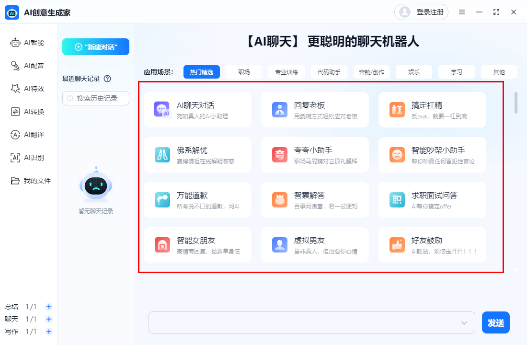Select the 代码助手 scenario tab

329,72
